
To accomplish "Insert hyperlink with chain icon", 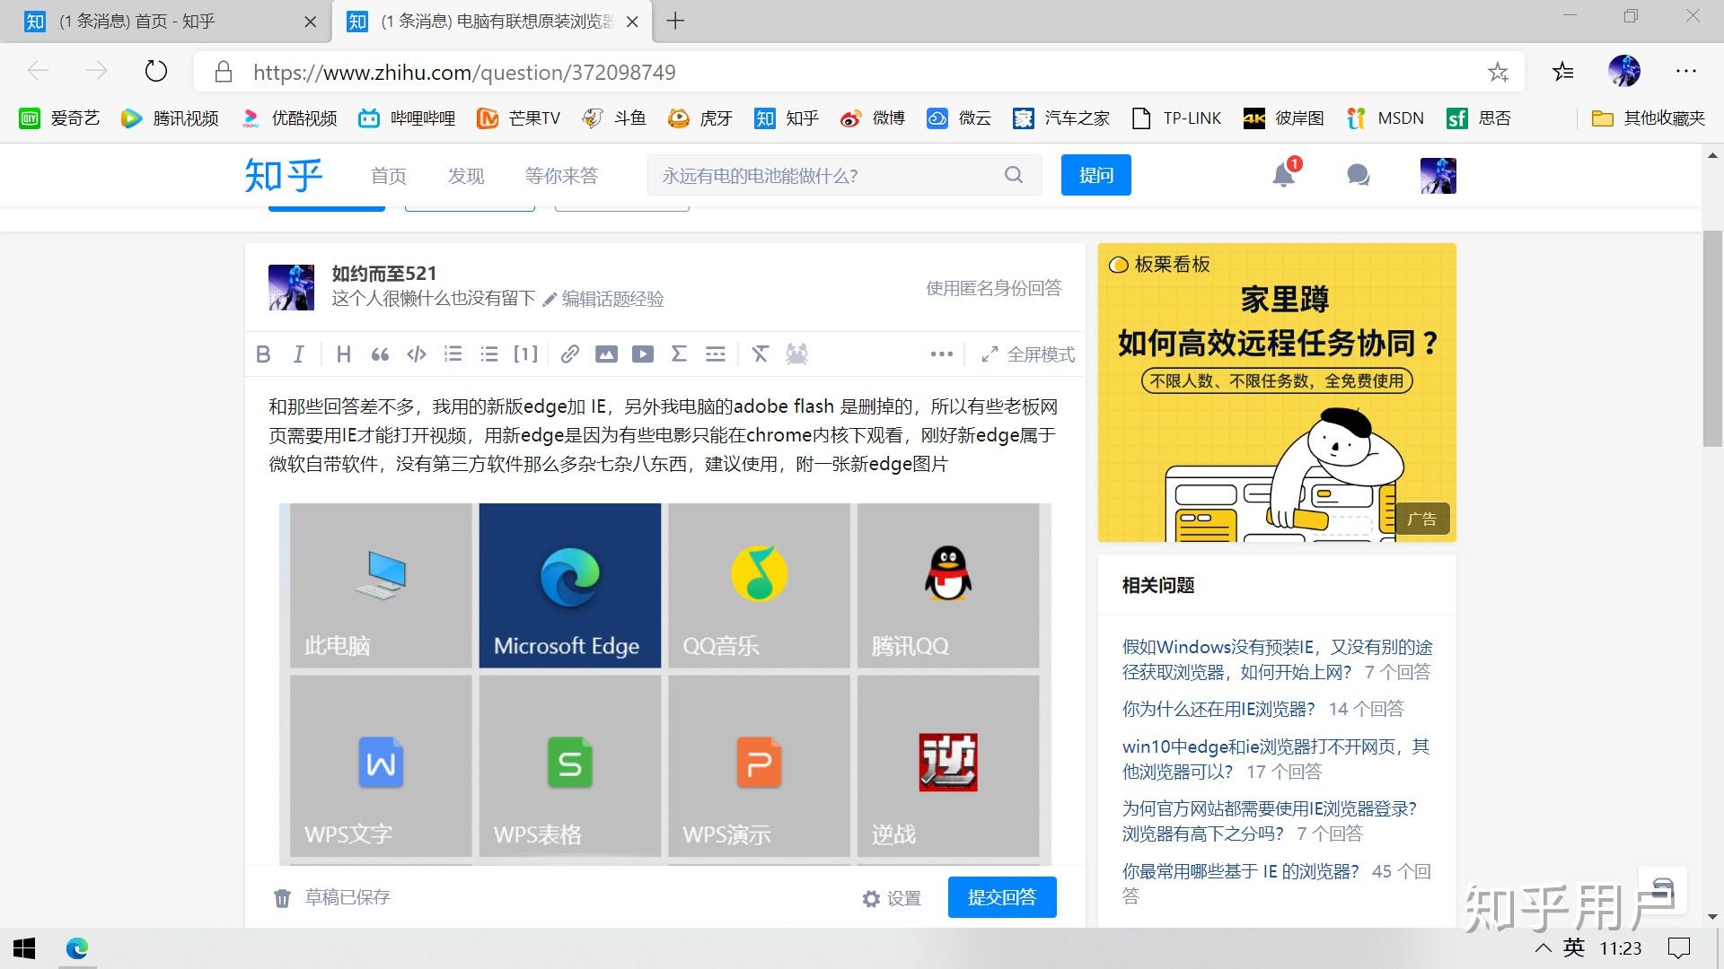I will [569, 354].
